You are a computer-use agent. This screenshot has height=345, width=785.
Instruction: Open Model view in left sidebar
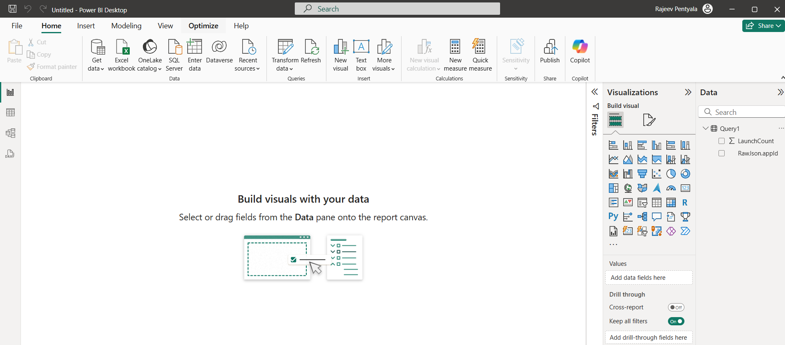[x=10, y=133]
